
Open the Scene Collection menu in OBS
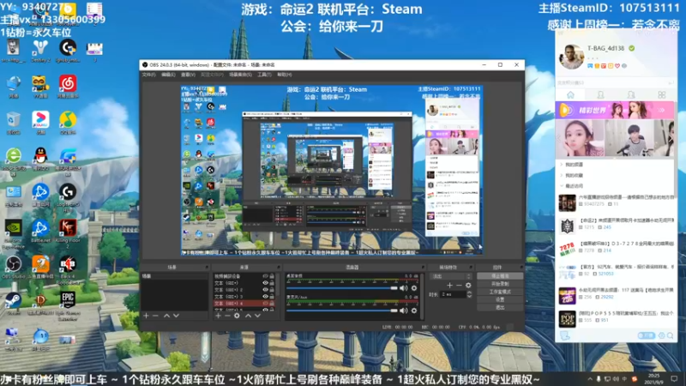[240, 75]
